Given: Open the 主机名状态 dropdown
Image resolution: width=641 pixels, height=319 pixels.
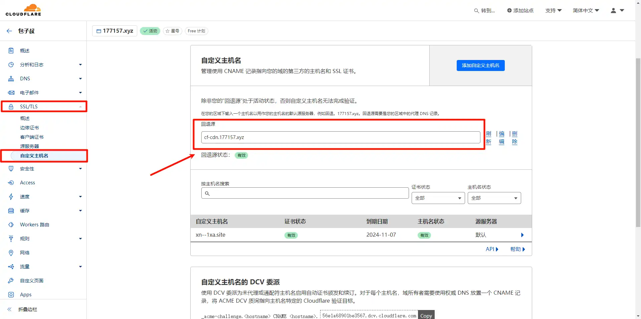Looking at the screenshot, I should click(x=494, y=198).
